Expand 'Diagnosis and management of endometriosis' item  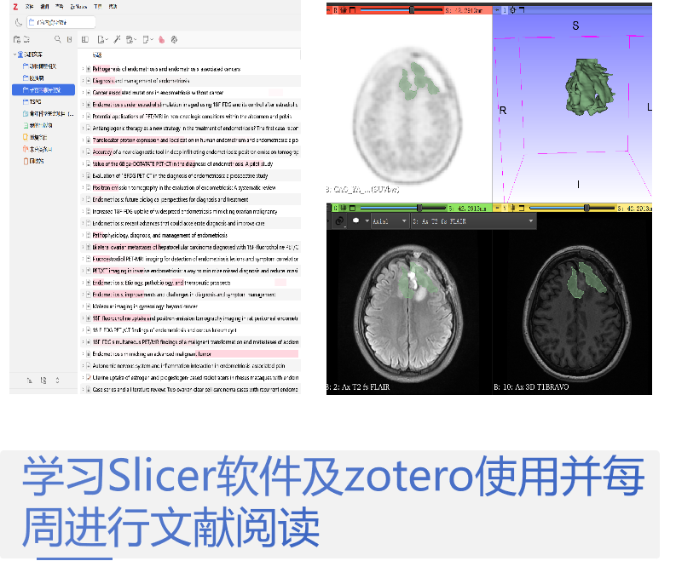pos(83,81)
